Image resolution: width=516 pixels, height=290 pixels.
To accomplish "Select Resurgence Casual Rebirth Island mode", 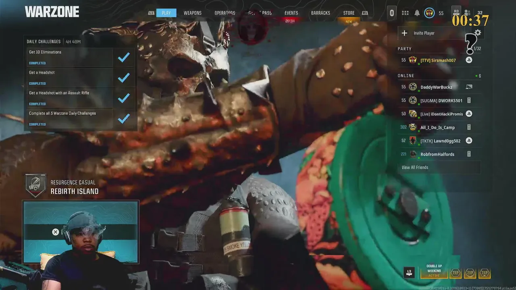I will point(74,187).
